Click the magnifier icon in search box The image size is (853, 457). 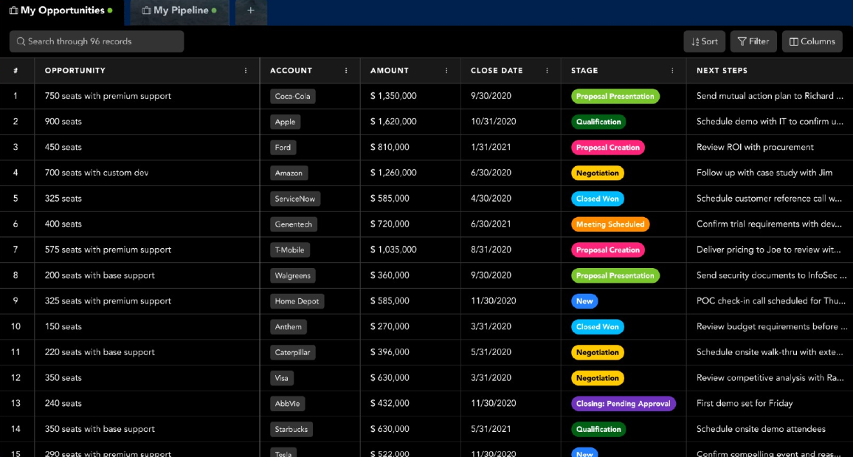tap(21, 41)
